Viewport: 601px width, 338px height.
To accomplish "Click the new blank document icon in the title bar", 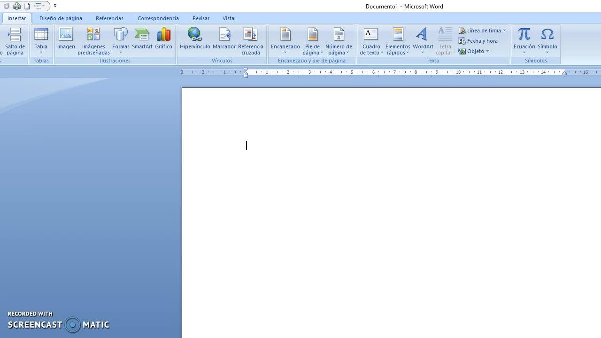I will [x=27, y=6].
